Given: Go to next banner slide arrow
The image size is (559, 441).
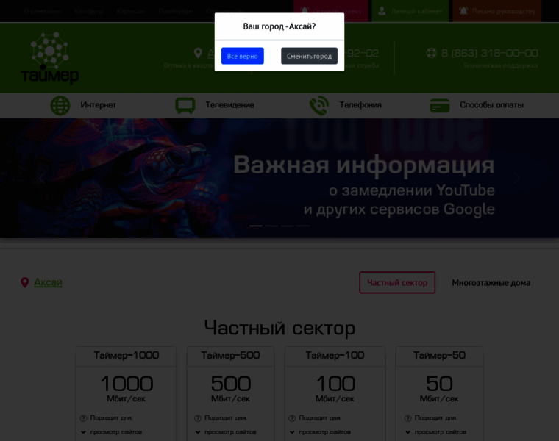Looking at the screenshot, I should click(516, 178).
